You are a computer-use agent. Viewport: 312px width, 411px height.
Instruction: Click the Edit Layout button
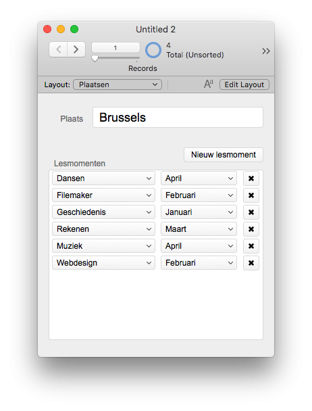pyautogui.click(x=244, y=84)
